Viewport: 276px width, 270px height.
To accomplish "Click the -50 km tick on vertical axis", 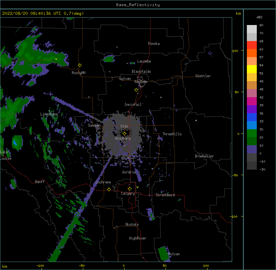I will [235, 175].
